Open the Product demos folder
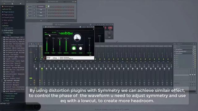Viewport: 198px width, 111px height. click(9, 96)
